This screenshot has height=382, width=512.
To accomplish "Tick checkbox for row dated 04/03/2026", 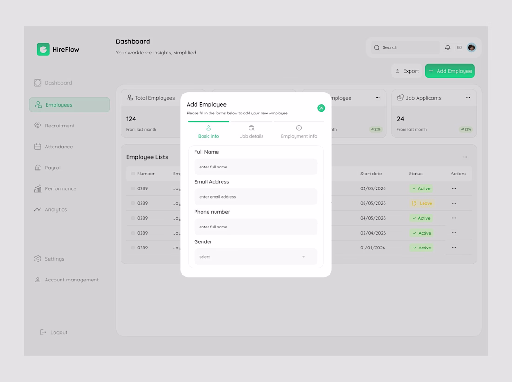I will tap(133, 218).
